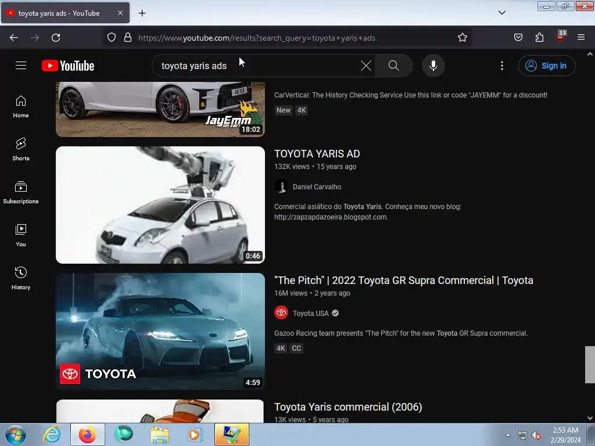Open a new browser tab with plus
Viewport: 595px width, 446px height.
coord(142,13)
